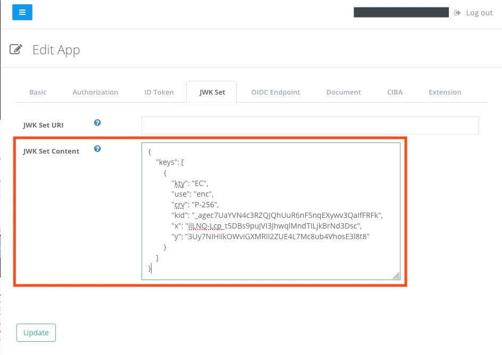The image size is (502, 355).
Task: Click inside the JWK Set URI field
Action: click(309, 125)
